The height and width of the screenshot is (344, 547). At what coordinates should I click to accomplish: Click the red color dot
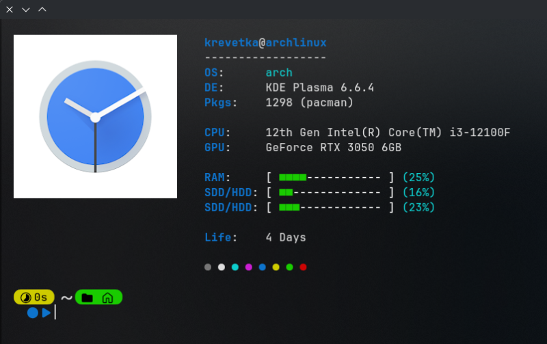click(x=303, y=267)
